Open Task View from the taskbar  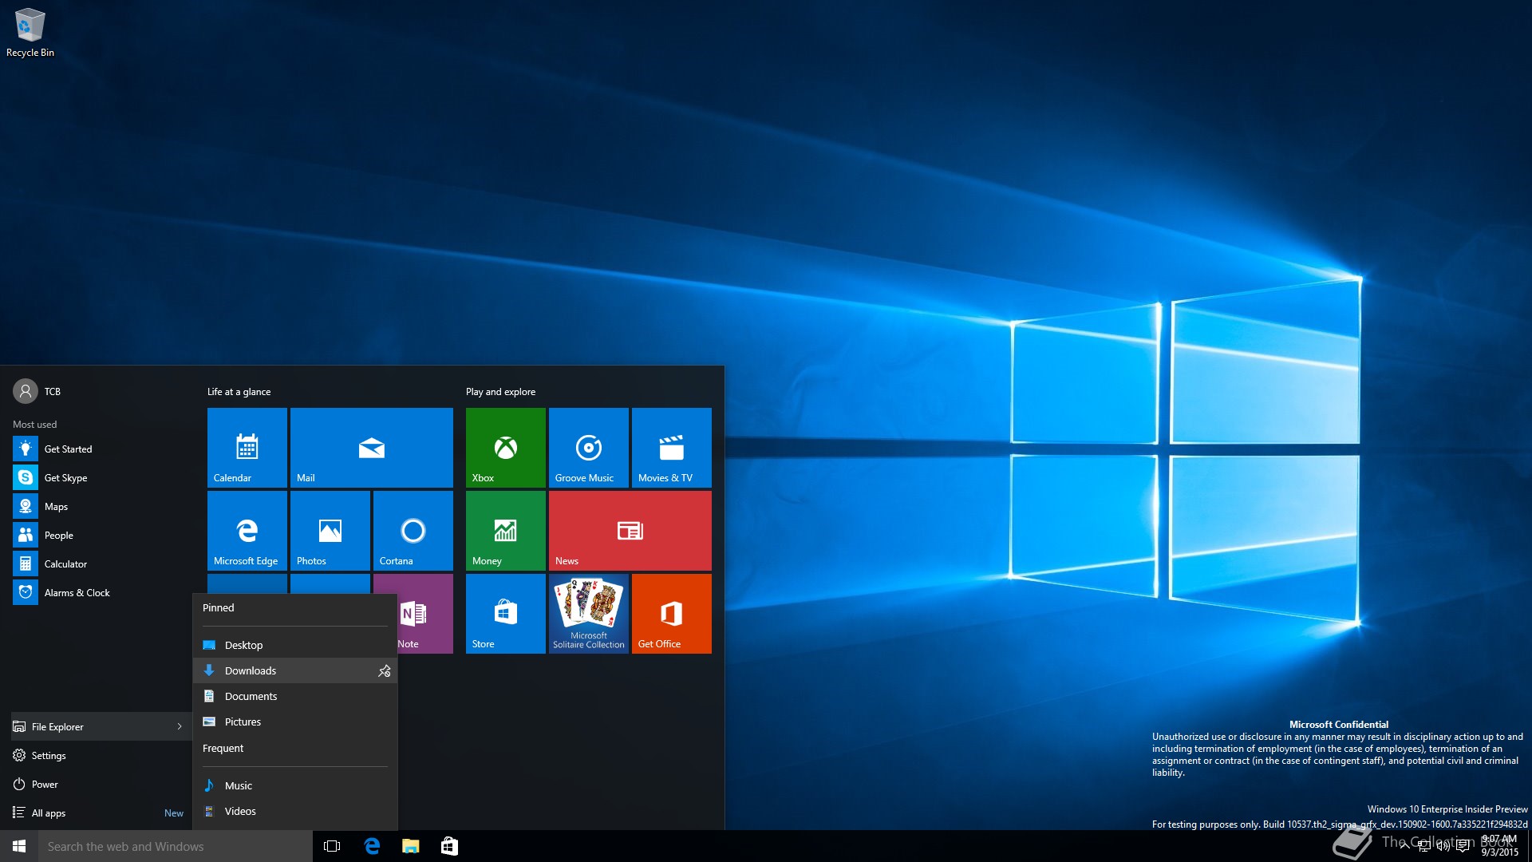coord(332,846)
